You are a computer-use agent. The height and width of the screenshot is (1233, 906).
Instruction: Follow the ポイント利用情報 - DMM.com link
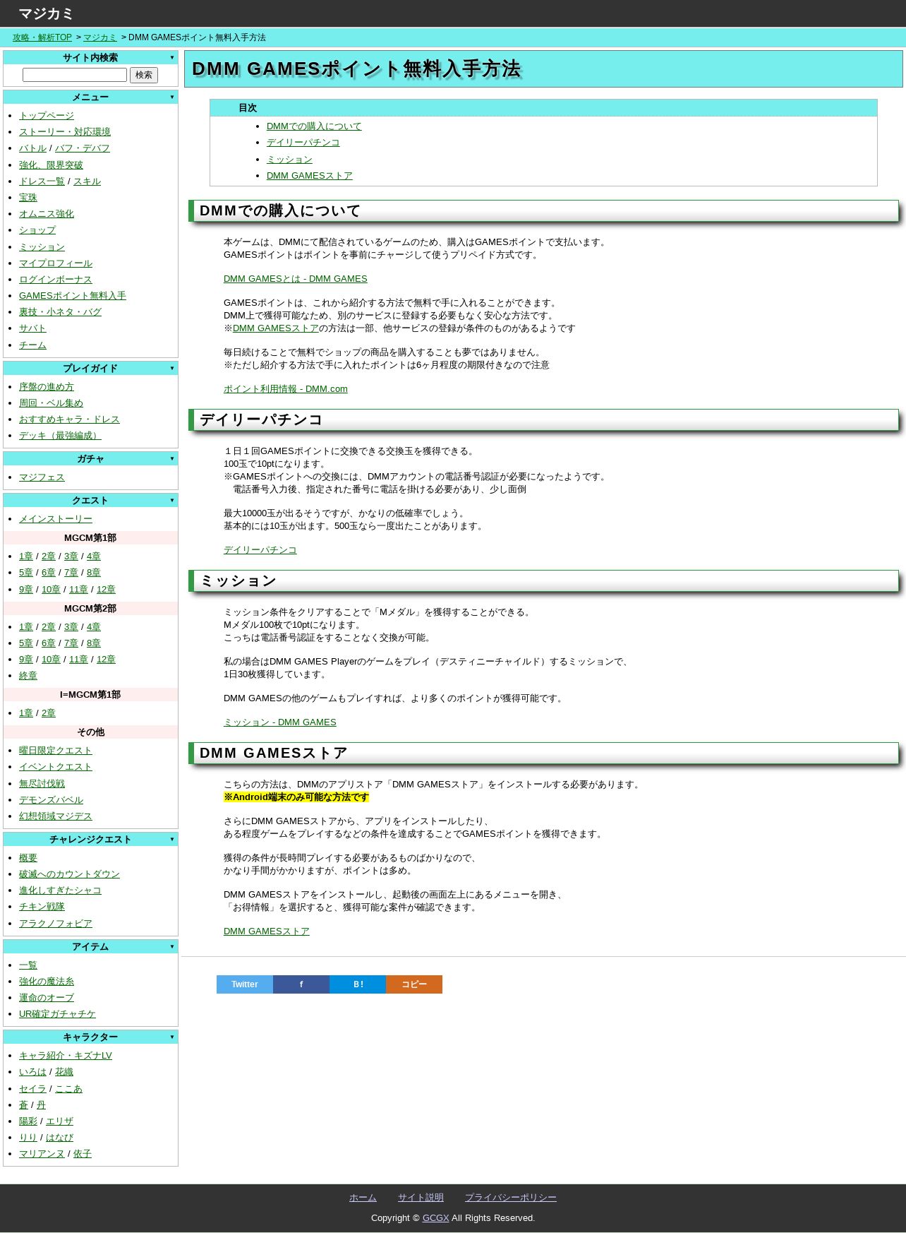pos(286,389)
